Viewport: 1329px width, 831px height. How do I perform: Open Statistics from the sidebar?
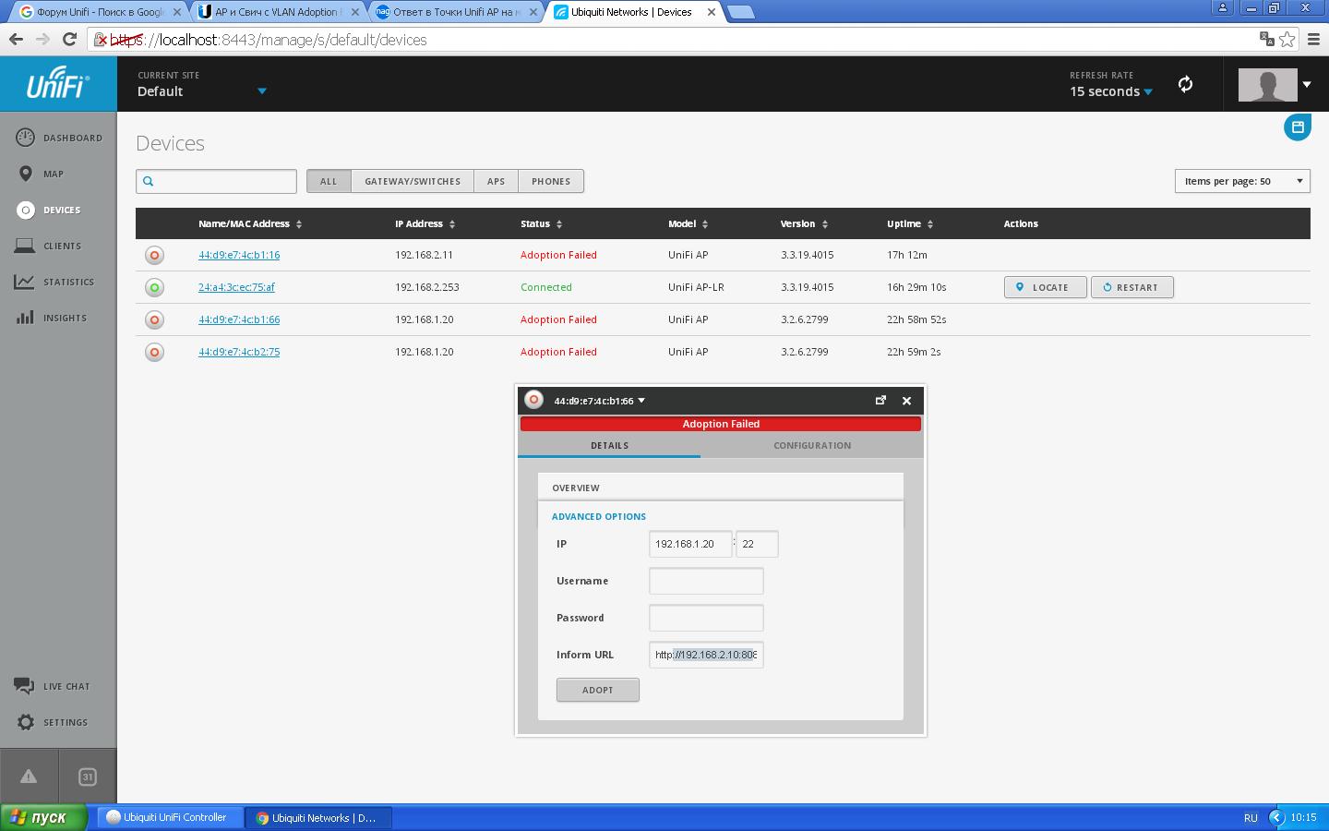point(25,282)
